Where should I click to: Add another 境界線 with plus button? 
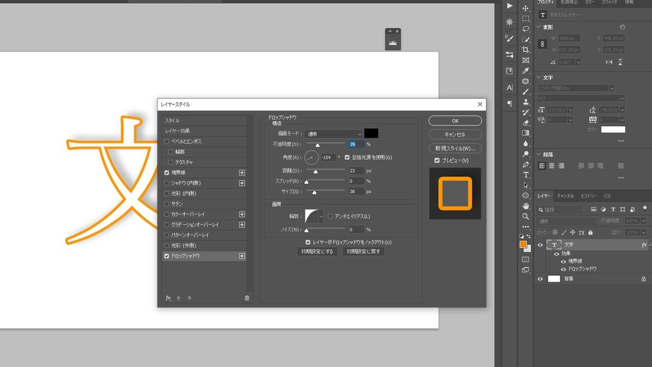point(242,172)
